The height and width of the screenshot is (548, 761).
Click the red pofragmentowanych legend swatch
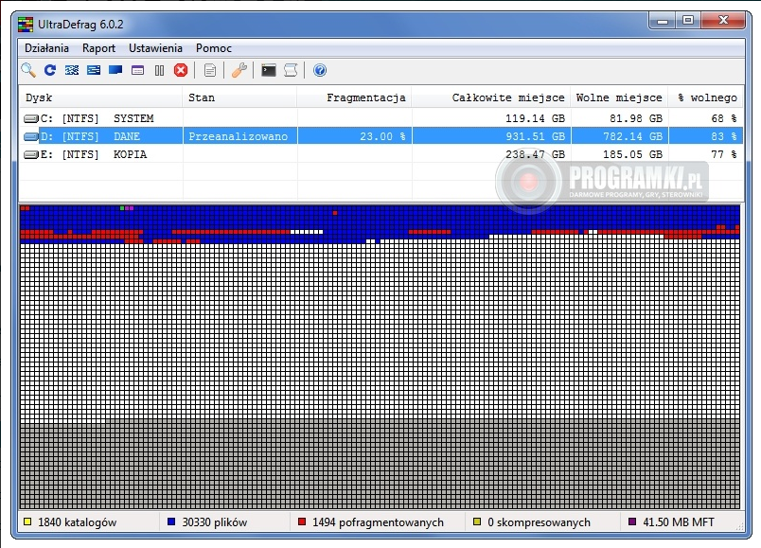(x=302, y=521)
